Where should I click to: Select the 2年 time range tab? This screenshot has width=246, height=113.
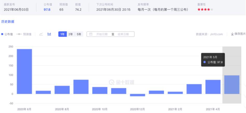[71, 34]
